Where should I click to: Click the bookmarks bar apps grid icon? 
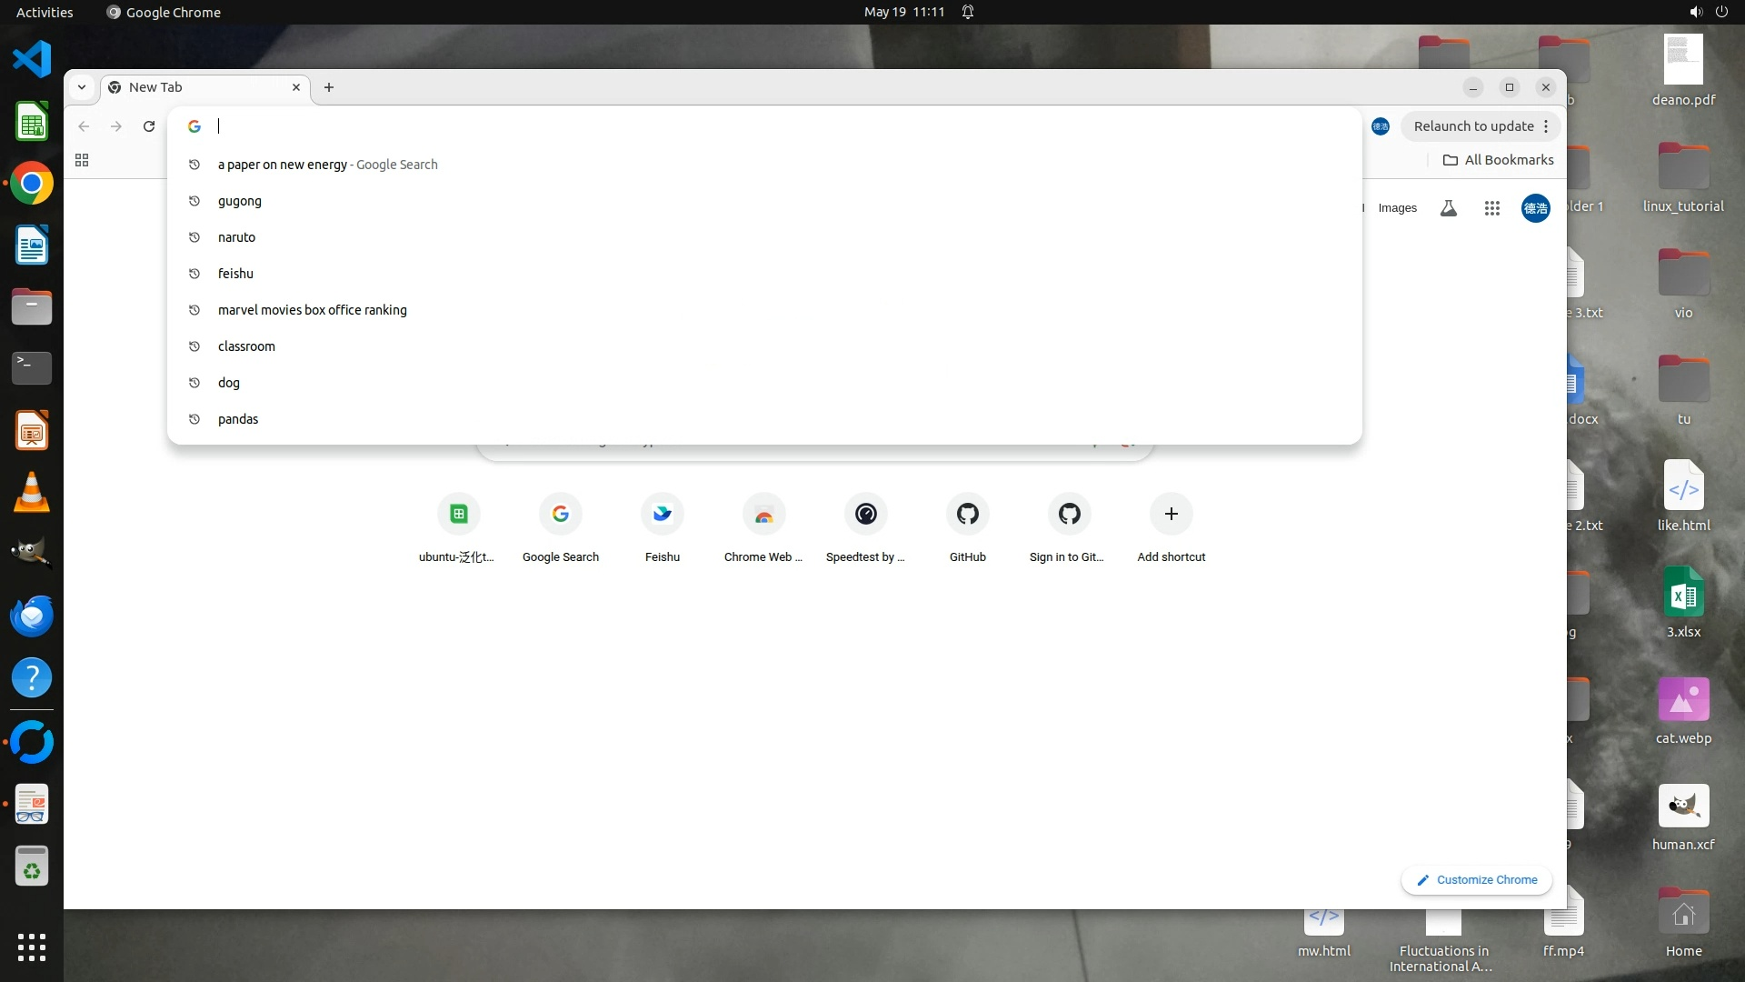point(82,160)
